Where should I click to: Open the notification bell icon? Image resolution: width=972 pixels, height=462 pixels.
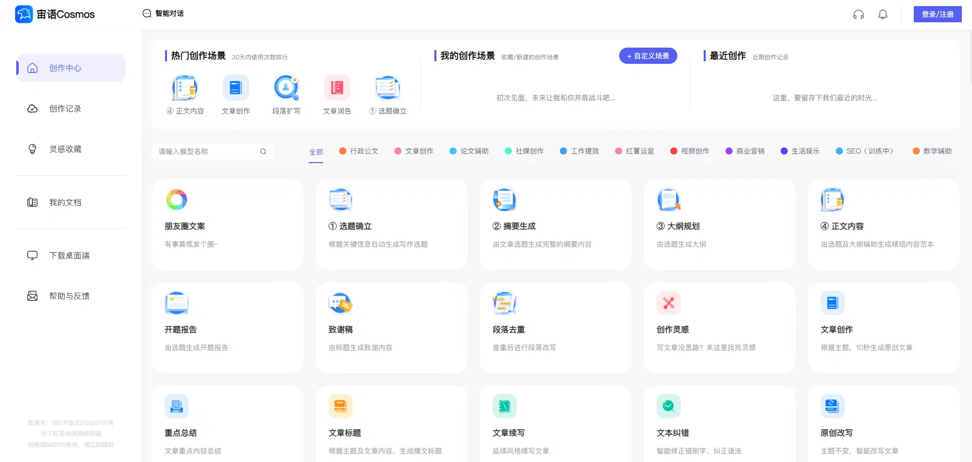(882, 15)
